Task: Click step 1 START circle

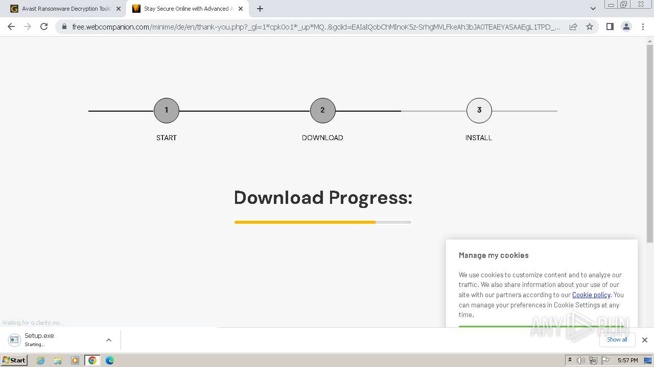Action: pyautogui.click(x=167, y=111)
